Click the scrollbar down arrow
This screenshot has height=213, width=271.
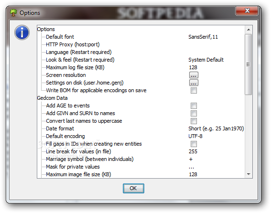(249, 174)
